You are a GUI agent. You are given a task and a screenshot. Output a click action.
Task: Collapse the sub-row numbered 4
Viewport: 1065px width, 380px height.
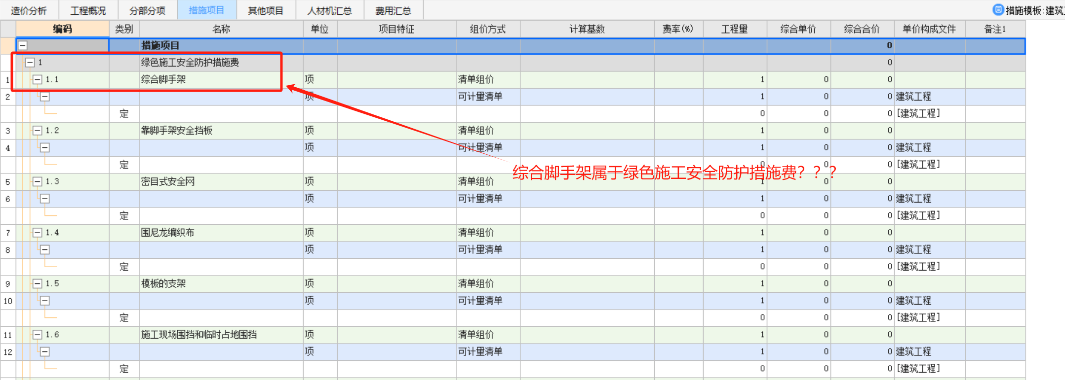(45, 147)
